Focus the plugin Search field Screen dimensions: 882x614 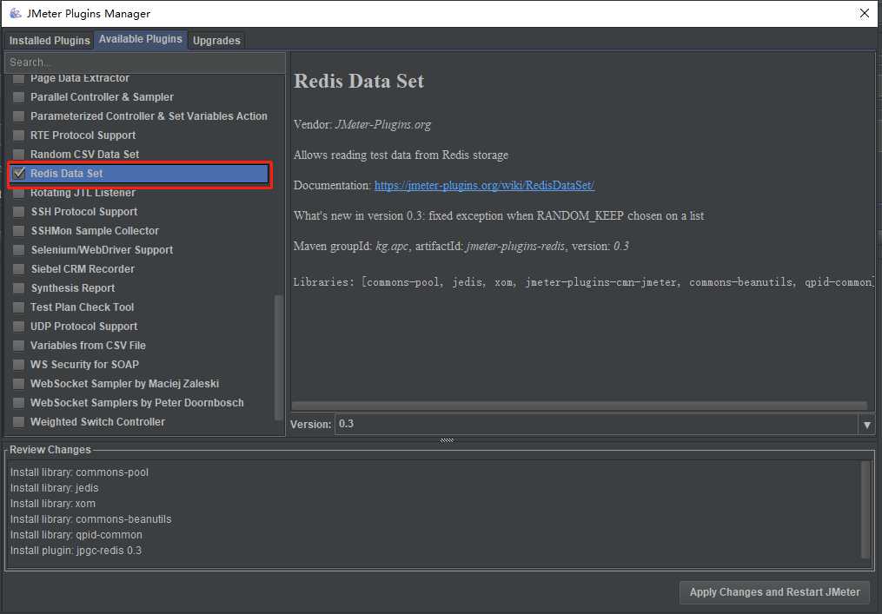click(145, 63)
